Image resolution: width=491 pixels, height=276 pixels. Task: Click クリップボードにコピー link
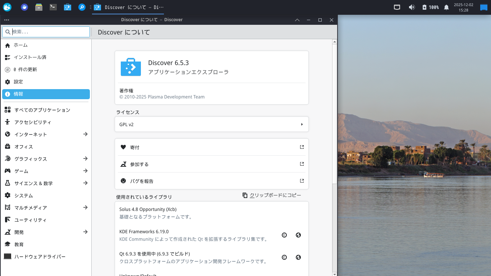(274, 195)
